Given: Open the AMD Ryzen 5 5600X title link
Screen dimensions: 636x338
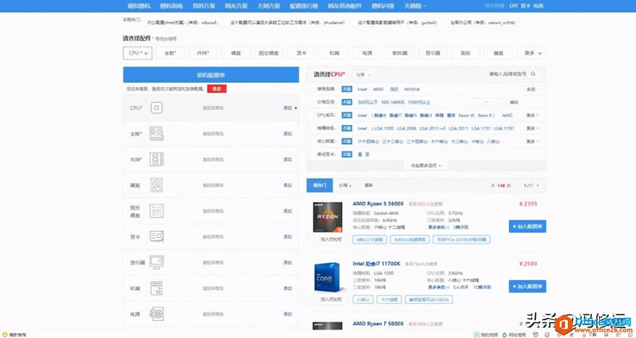Looking at the screenshot, I should pos(378,203).
